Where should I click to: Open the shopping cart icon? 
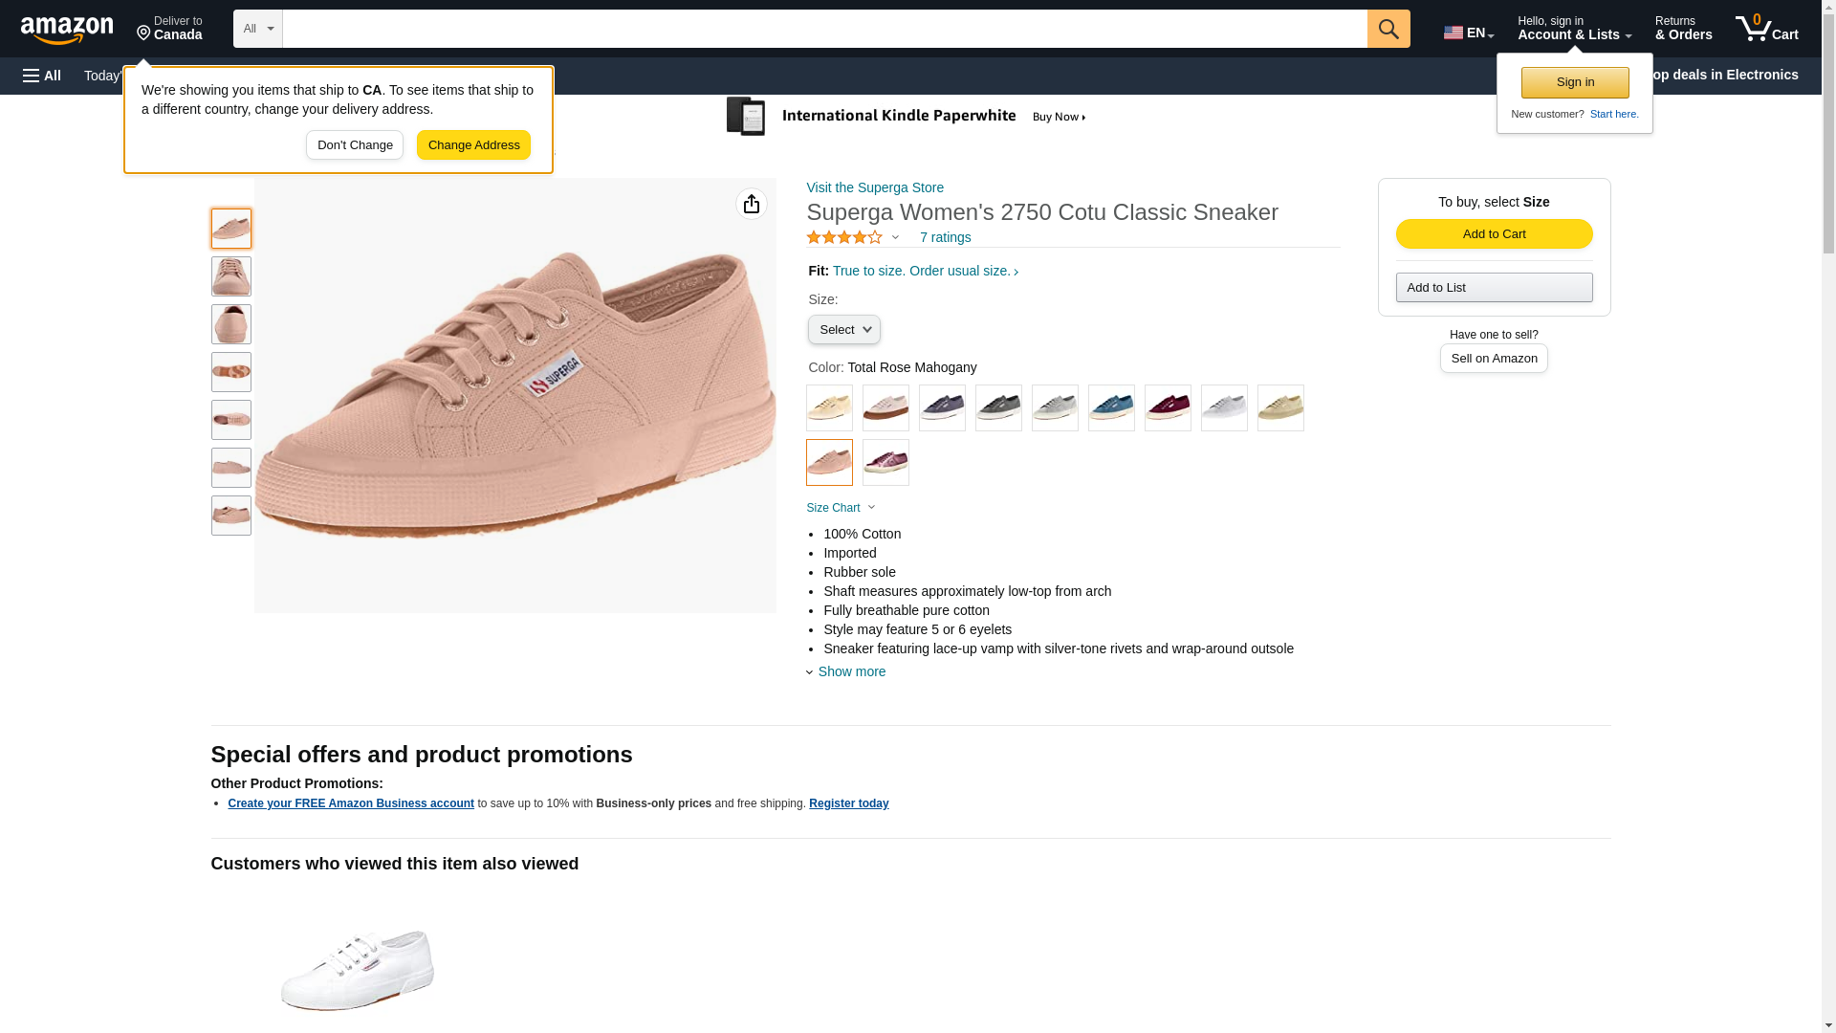[x=1767, y=29]
